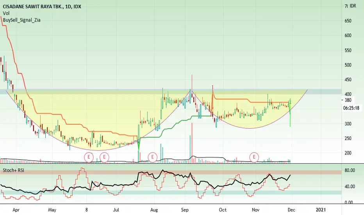Click the 600 price axis label
The width and height of the screenshot is (364, 215).
pos(348,35)
